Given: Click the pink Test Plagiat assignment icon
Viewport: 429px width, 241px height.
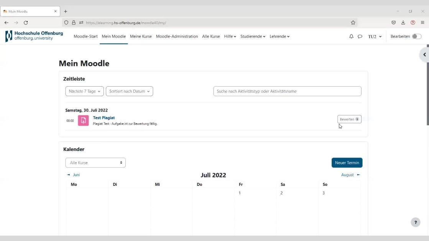Looking at the screenshot, I should (83, 120).
